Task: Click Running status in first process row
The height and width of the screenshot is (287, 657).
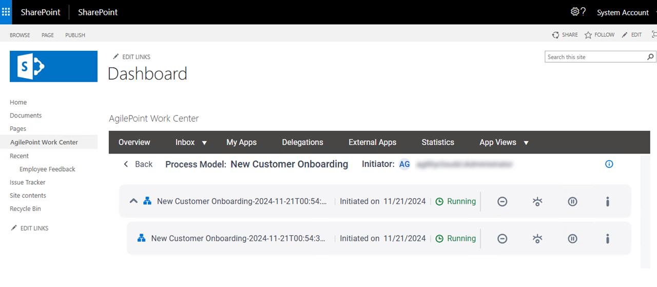Action: [x=456, y=201]
